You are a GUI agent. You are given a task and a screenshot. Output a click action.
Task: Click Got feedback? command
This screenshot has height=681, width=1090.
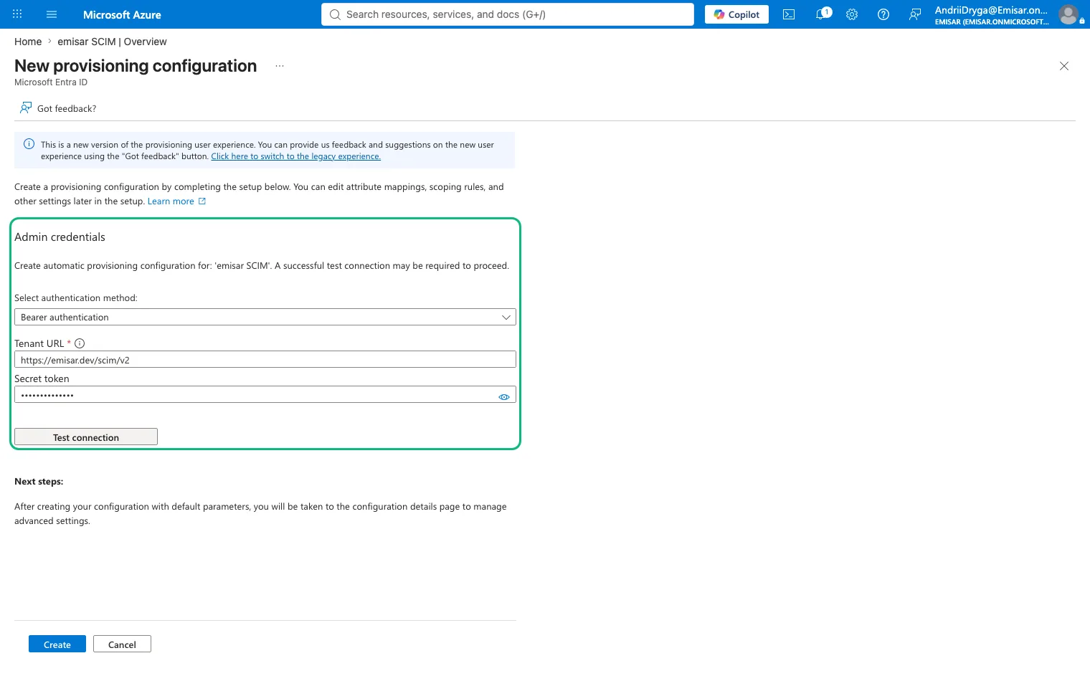click(x=58, y=108)
